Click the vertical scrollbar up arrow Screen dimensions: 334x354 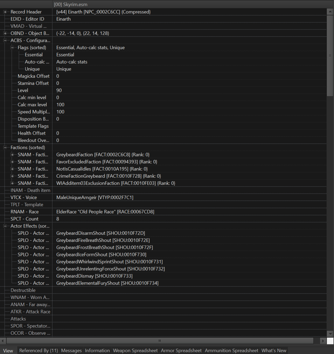tap(330, 11)
